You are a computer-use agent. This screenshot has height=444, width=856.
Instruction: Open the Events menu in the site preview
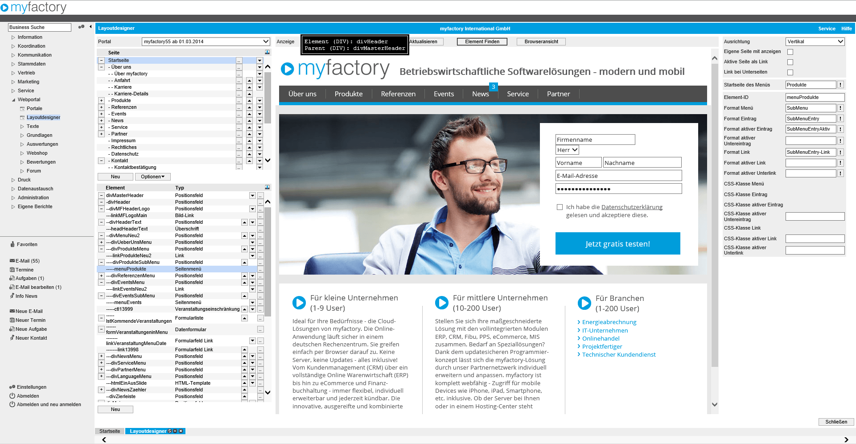[444, 94]
